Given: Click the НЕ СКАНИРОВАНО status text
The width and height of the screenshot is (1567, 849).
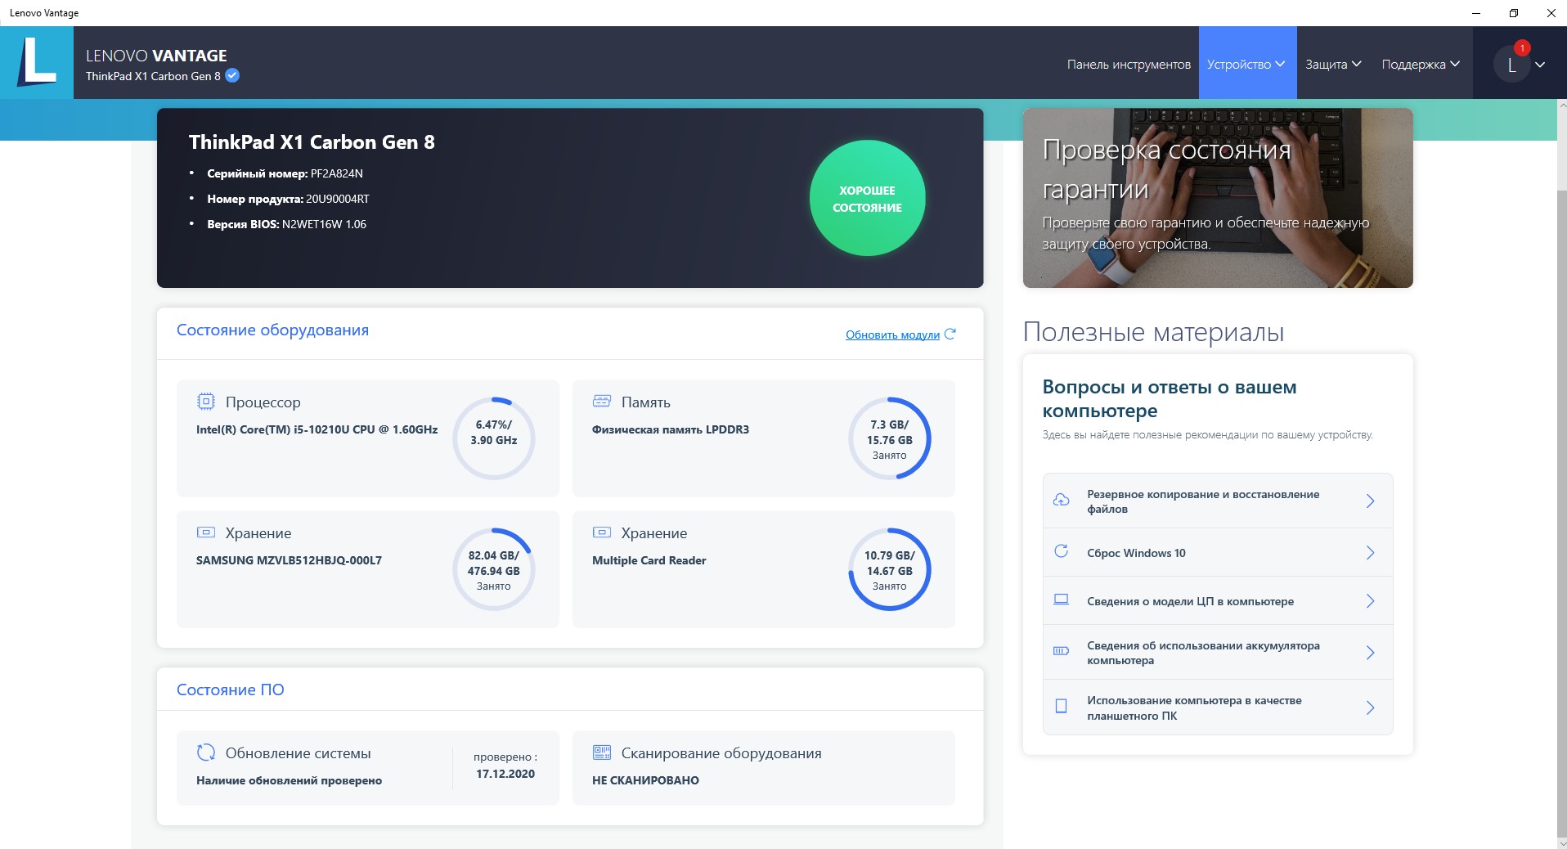Looking at the screenshot, I should click(x=645, y=780).
